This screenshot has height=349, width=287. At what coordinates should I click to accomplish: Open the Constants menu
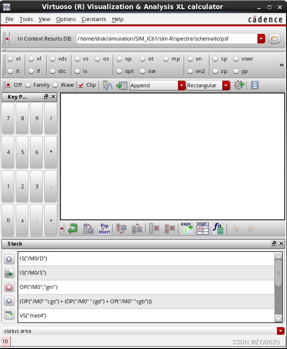94,20
